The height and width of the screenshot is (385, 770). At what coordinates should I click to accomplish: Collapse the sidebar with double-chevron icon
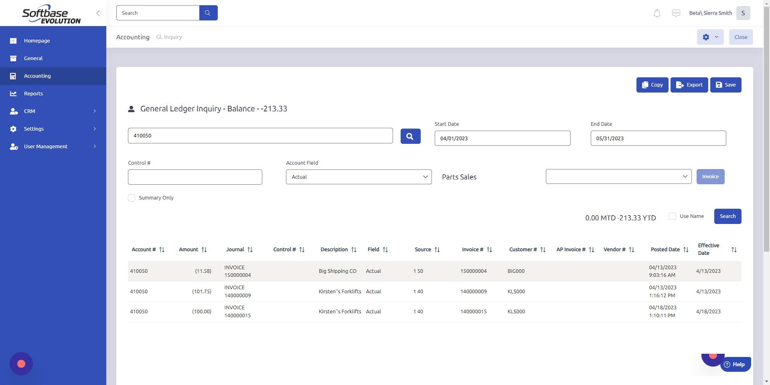[x=99, y=13]
